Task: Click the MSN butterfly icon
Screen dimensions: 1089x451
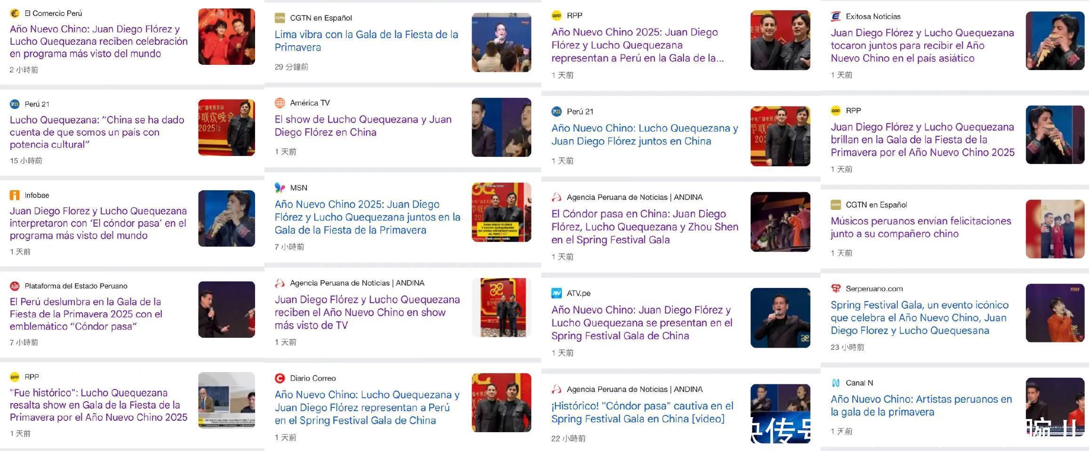Action: (280, 188)
